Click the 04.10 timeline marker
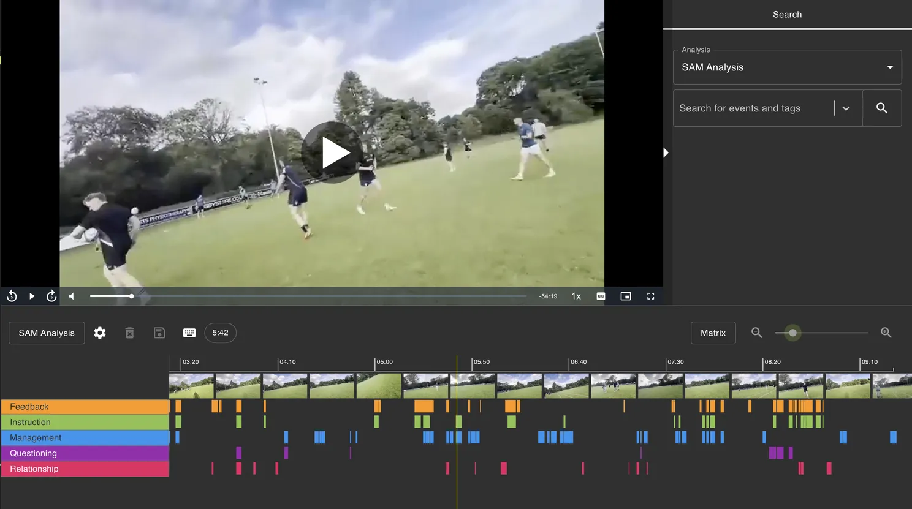 tap(287, 362)
